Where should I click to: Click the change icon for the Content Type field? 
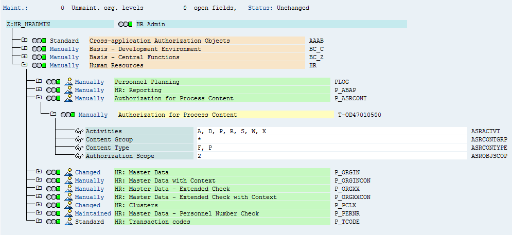pyautogui.click(x=79, y=148)
